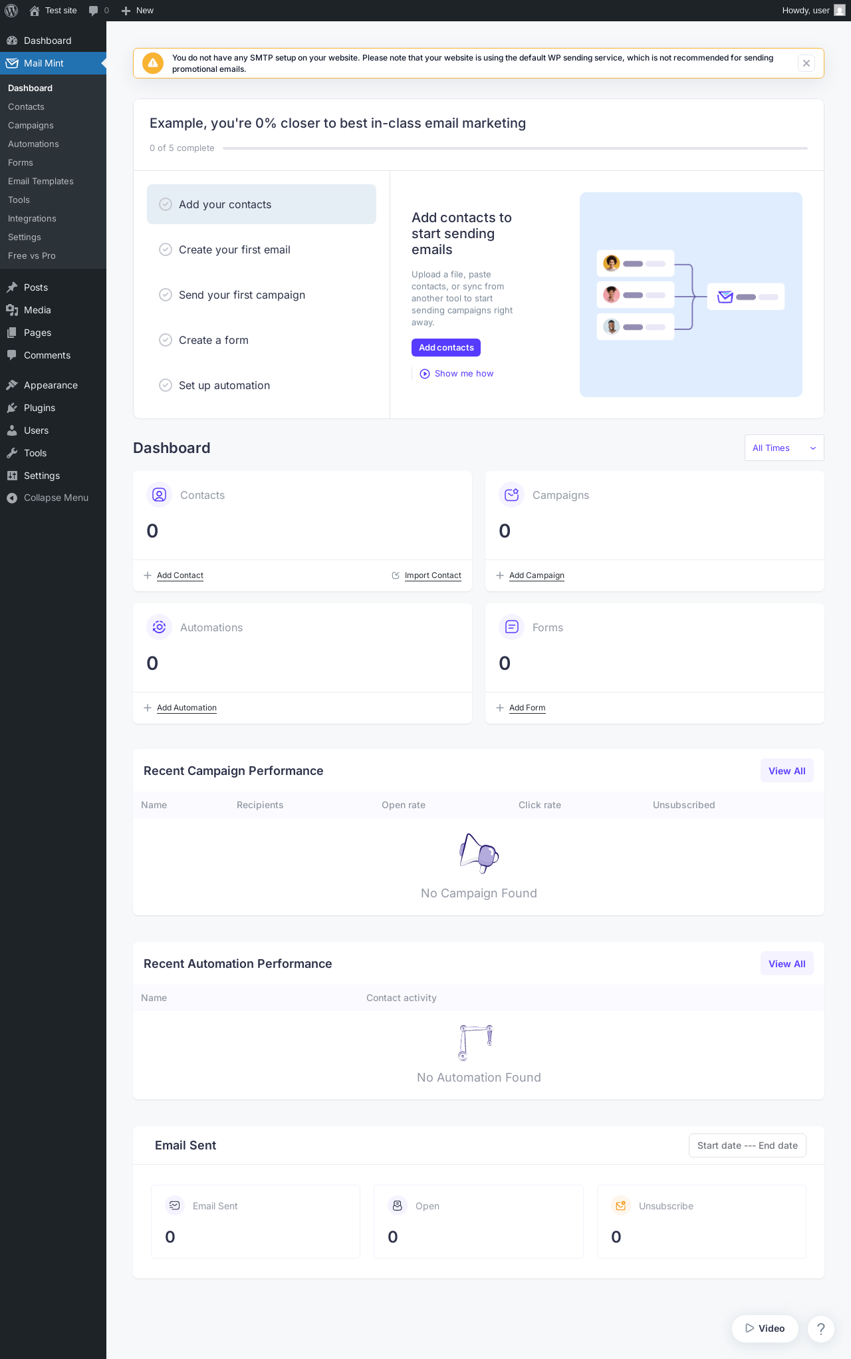Click the Forms card icon
851x1359 pixels.
point(512,627)
